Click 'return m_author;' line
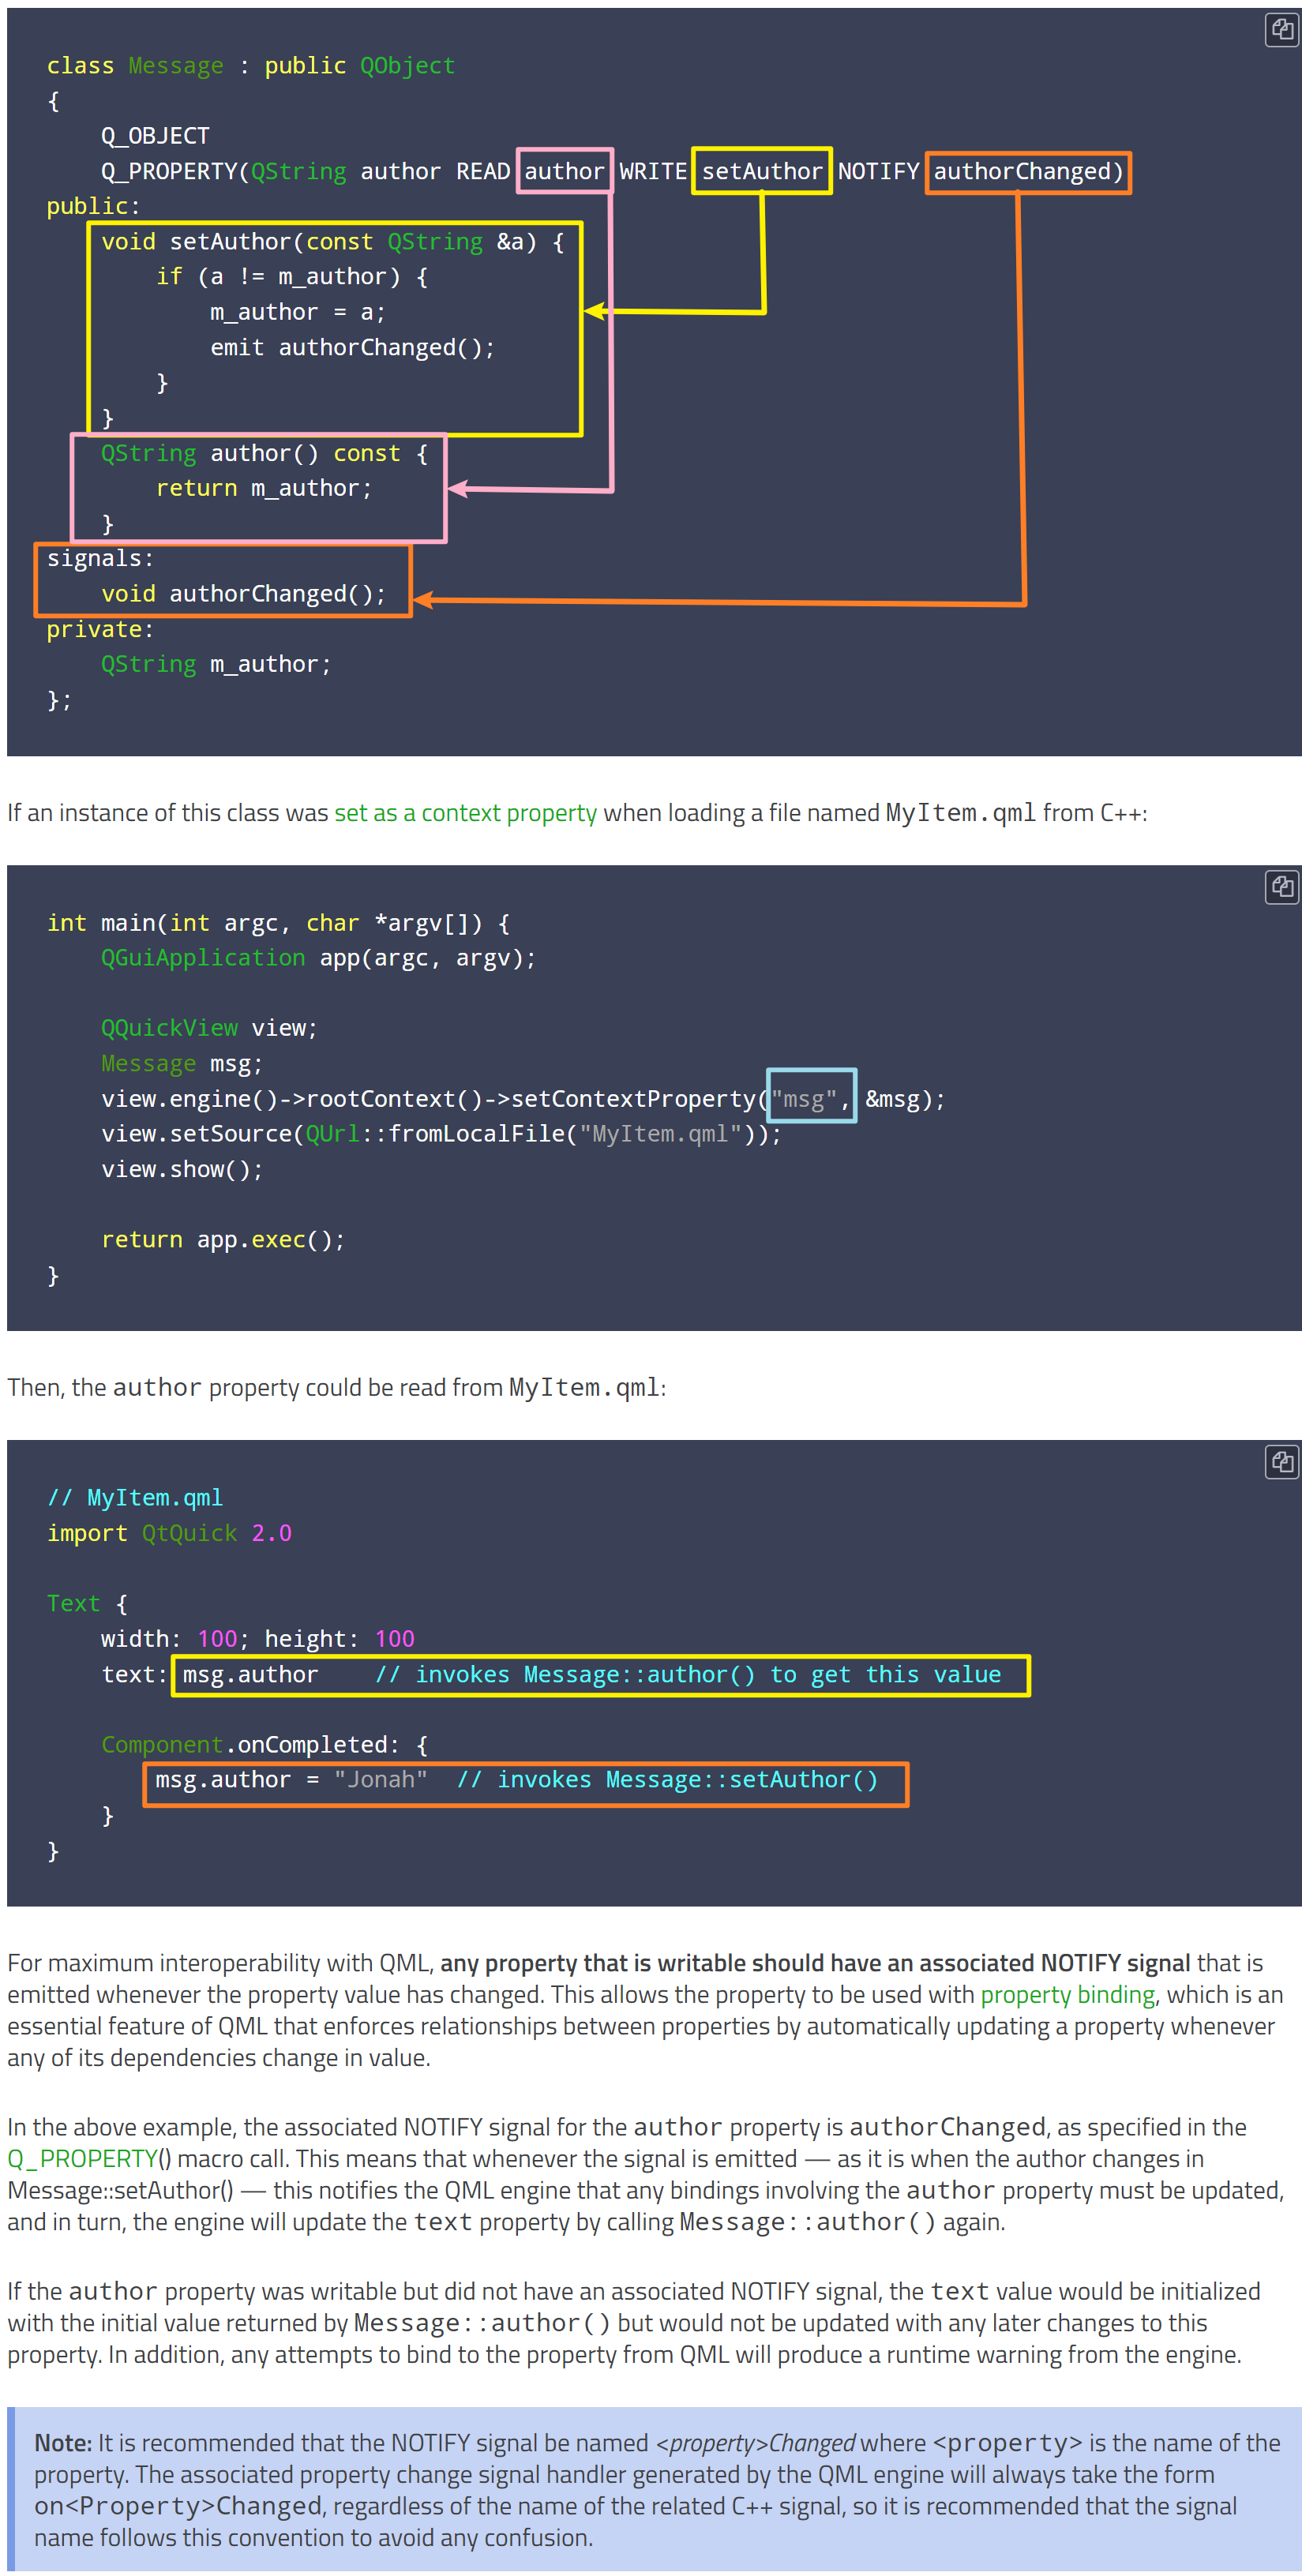This screenshot has width=1302, height=2576. pos(264,488)
